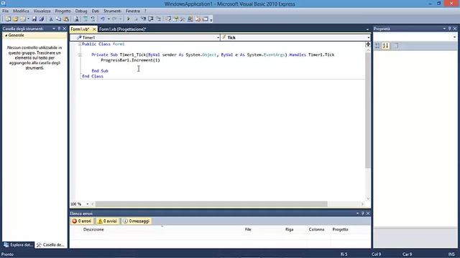The image size is (460, 258).
Task: Toggle Categorized view in Proprietà panel
Action: (377, 46)
